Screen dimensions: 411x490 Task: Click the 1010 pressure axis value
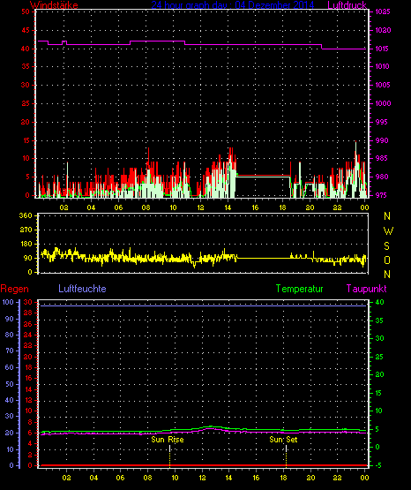(382, 66)
